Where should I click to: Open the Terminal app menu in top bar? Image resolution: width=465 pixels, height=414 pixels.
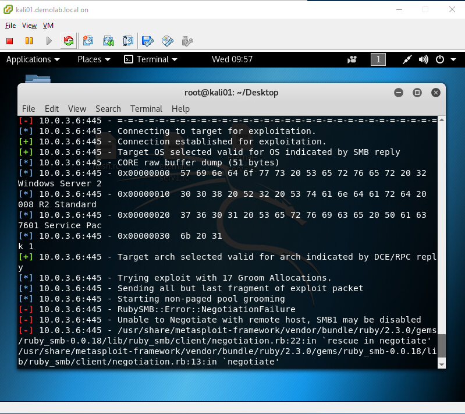click(151, 59)
